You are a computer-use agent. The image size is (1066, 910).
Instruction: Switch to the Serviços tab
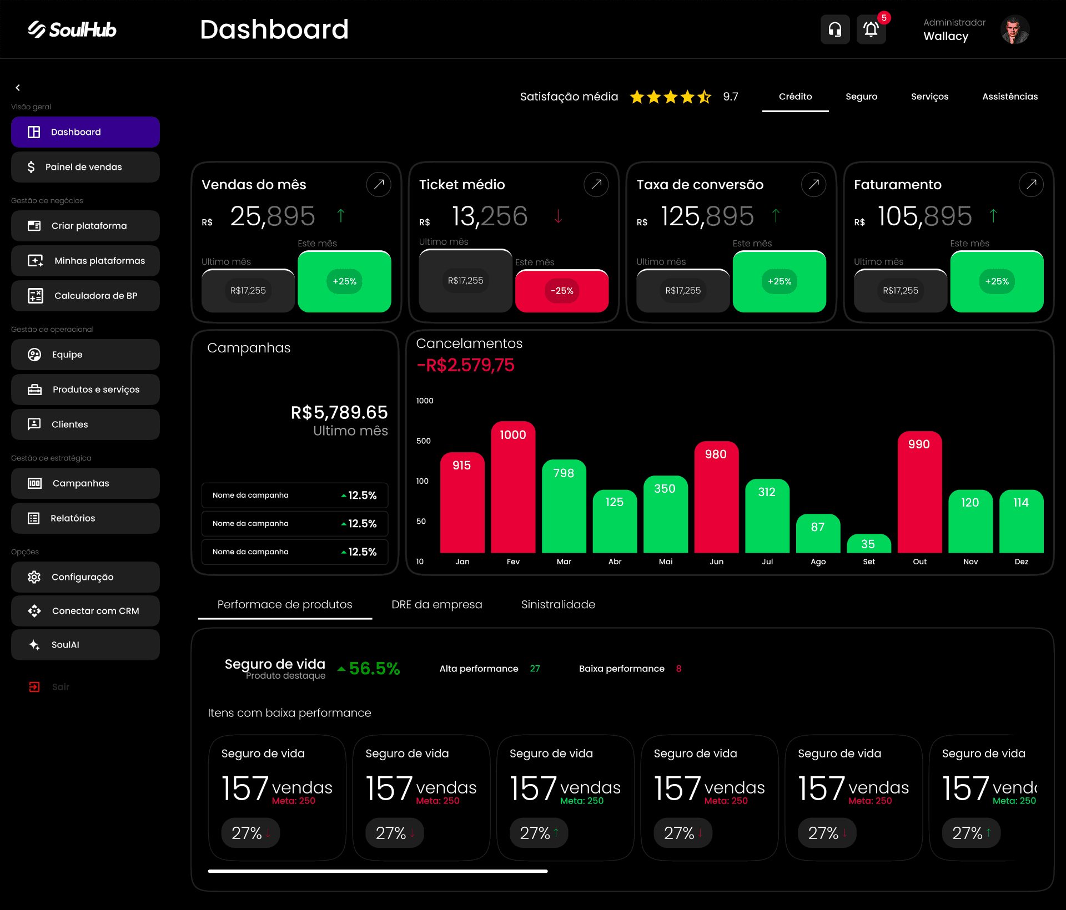(x=929, y=97)
